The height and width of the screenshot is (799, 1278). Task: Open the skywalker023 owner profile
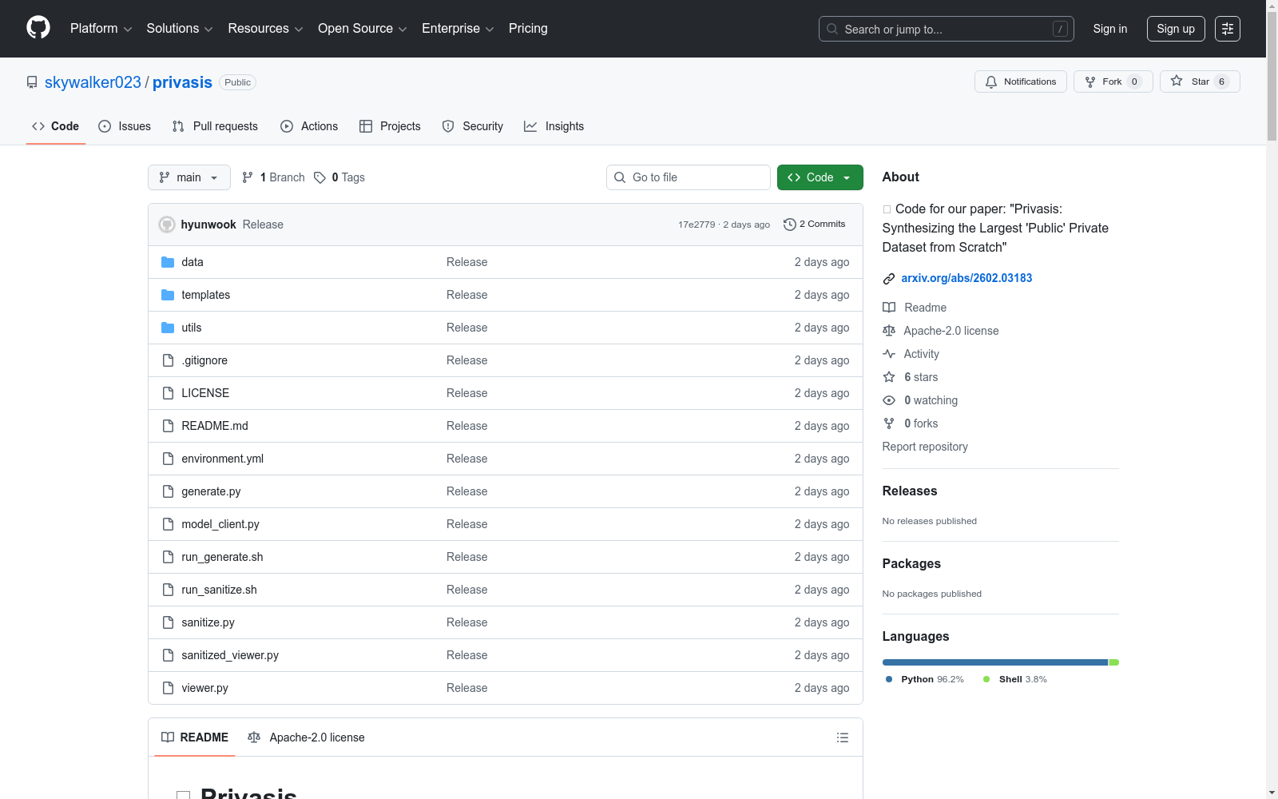[x=93, y=82]
